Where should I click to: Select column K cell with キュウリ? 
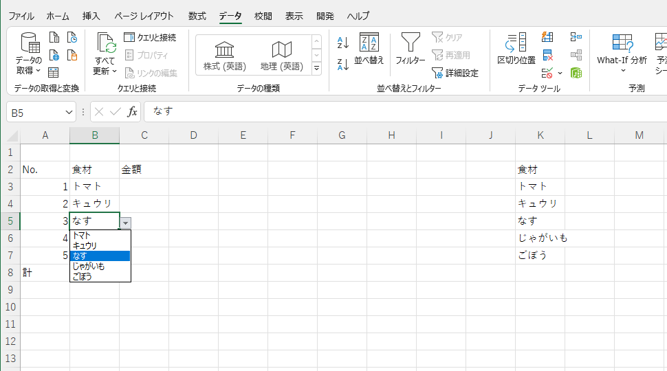coord(540,203)
